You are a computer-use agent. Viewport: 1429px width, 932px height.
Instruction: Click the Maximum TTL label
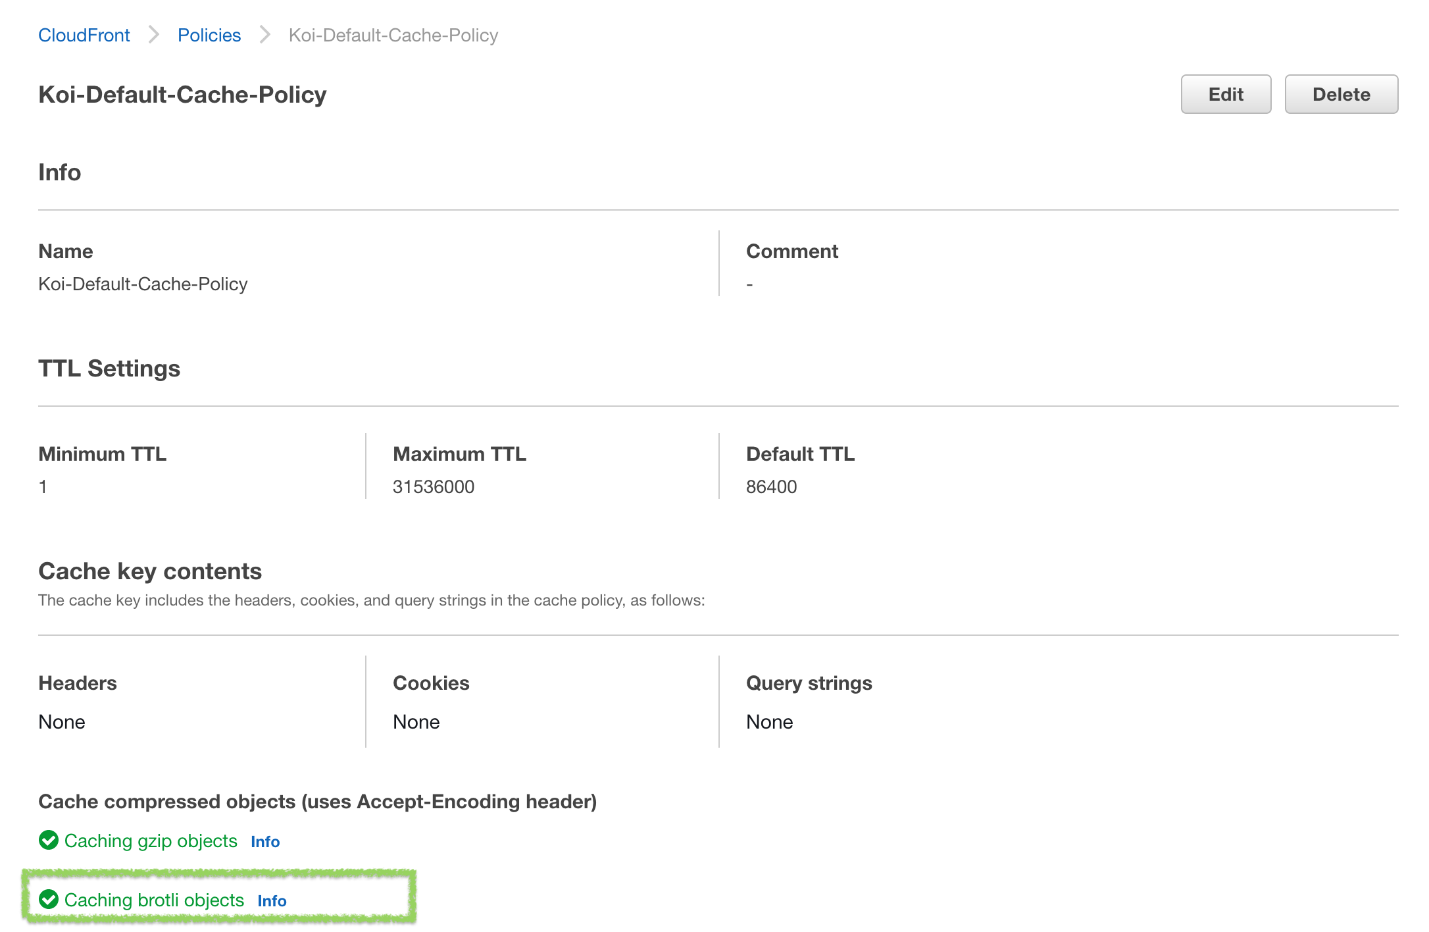click(x=459, y=454)
